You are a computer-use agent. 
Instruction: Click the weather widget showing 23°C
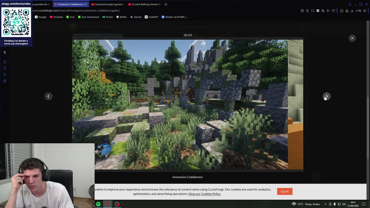pos(306,204)
